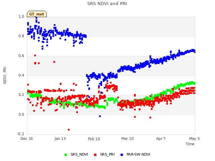Click the Feb 10 x-axis label
Screen dimensions: 215x161
(94, 139)
